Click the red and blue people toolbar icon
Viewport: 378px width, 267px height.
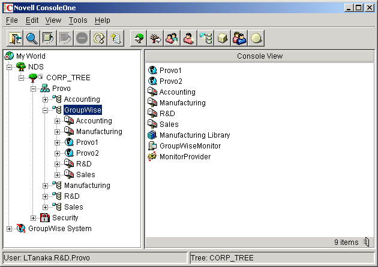pyautogui.click(x=239, y=38)
